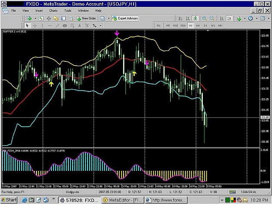This screenshot has width=272, height=204.
Task: Expand the Periods dropdown arrow
Action: (x=256, y=18)
